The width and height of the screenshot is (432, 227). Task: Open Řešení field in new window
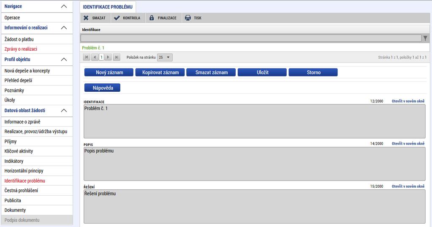tap(408, 186)
